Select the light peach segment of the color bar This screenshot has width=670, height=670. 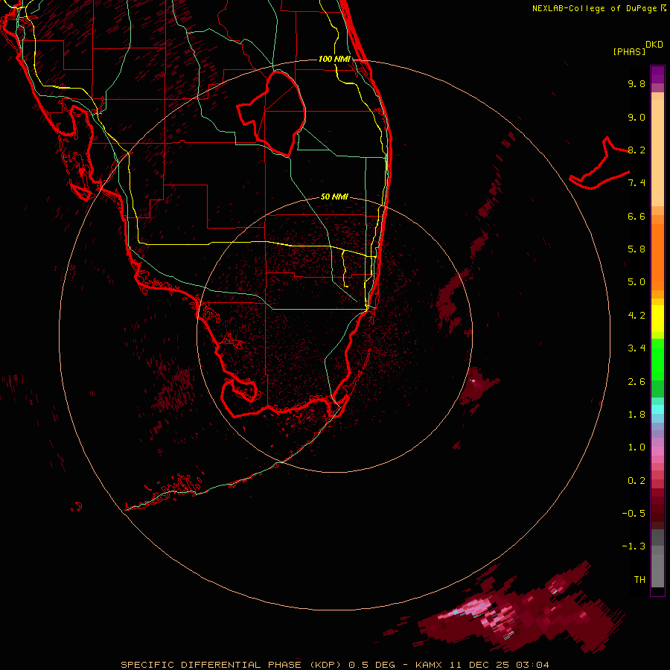click(x=657, y=153)
